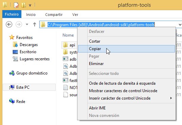
Task: Open the quick access toolbar customize arrow
Action: click(x=30, y=5)
